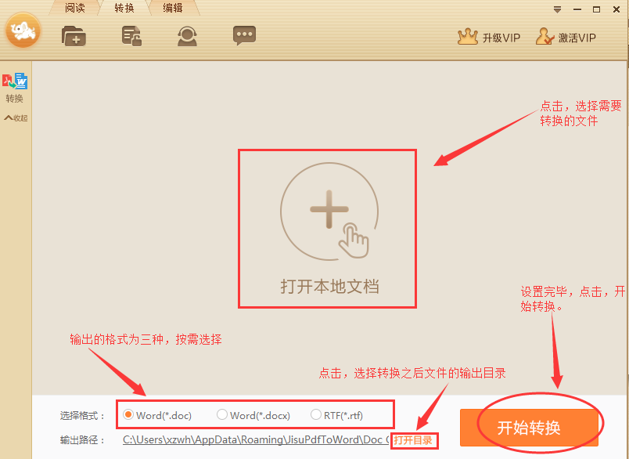Select the 转换 tab
This screenshot has height=459, width=629.
point(124,9)
